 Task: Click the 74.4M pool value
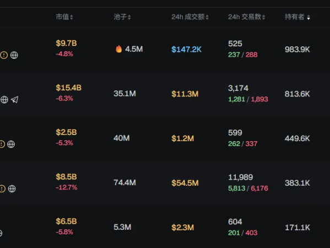point(125,182)
